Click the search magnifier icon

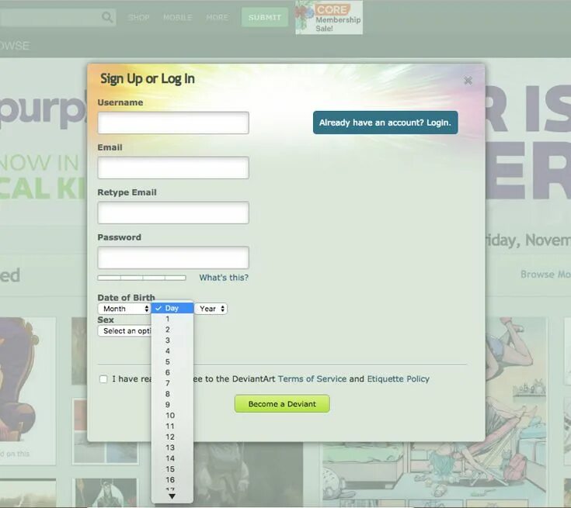point(107,17)
